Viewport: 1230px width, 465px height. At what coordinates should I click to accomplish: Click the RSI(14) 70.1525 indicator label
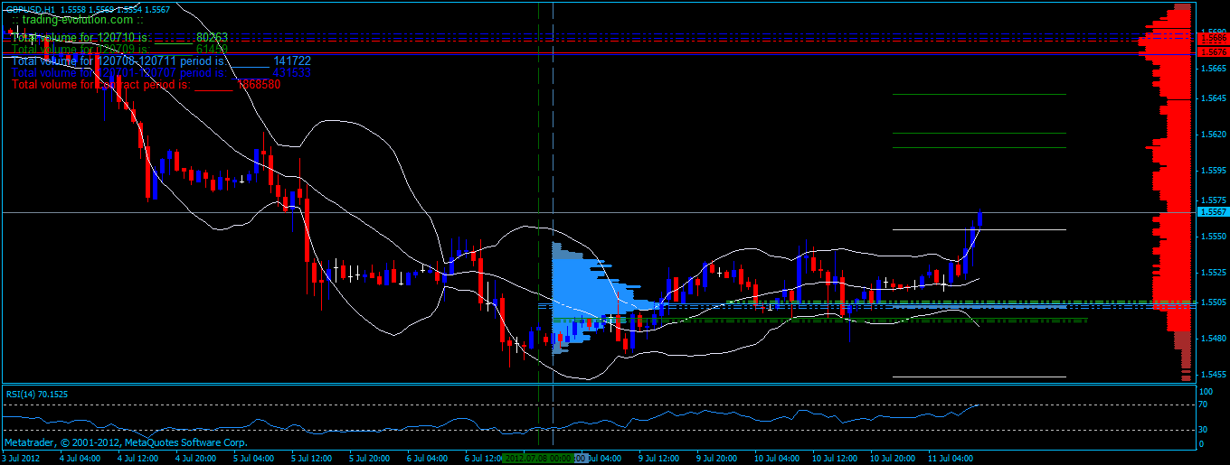coord(38,394)
